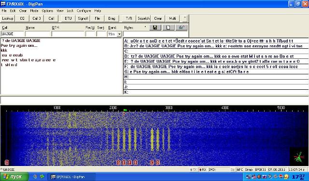The height and width of the screenshot is (181, 309).
Task: Click the File macro button in the toolbar
Action: [97, 18]
